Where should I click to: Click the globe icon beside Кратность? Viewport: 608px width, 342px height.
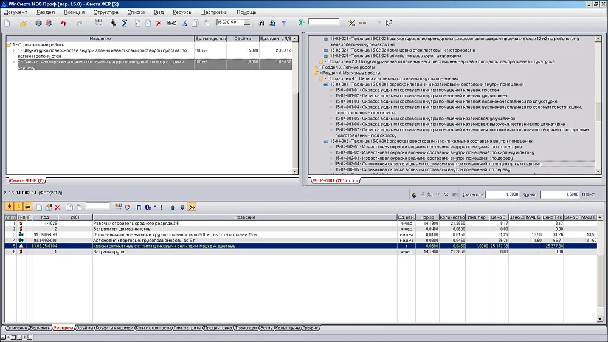click(x=413, y=195)
